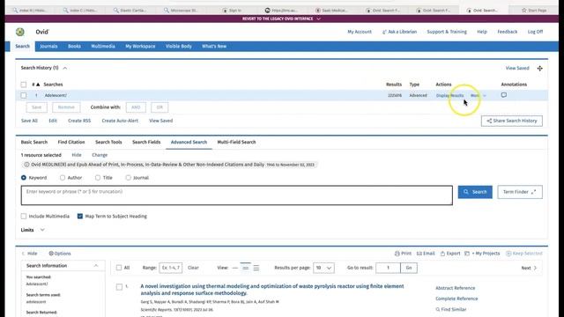This screenshot has height=317, width=564.
Task: Expand the Limits section
Action: tap(33, 230)
